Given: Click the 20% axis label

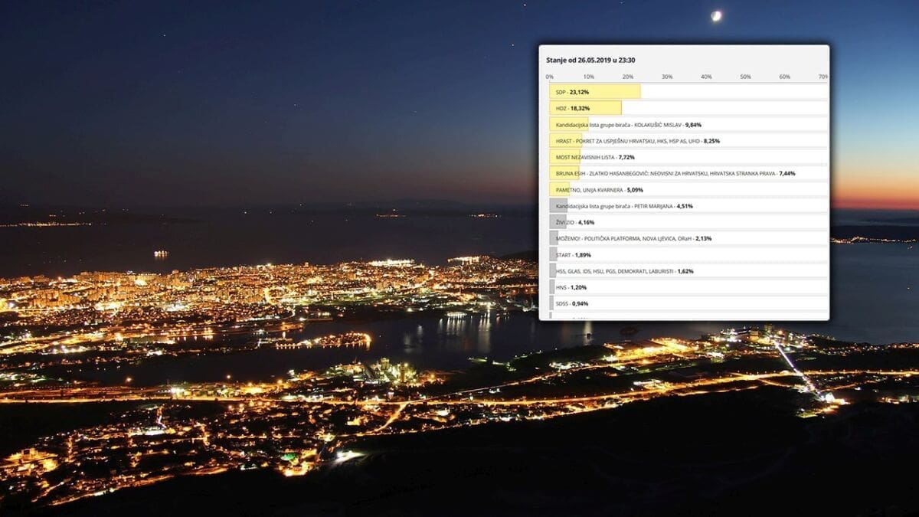Looking at the screenshot, I should point(628,77).
